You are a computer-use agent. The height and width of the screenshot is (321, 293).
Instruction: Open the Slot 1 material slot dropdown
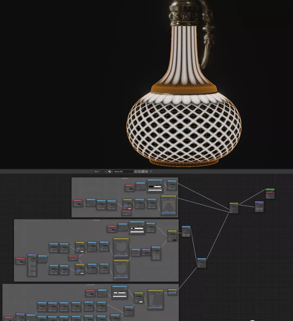[100, 172]
